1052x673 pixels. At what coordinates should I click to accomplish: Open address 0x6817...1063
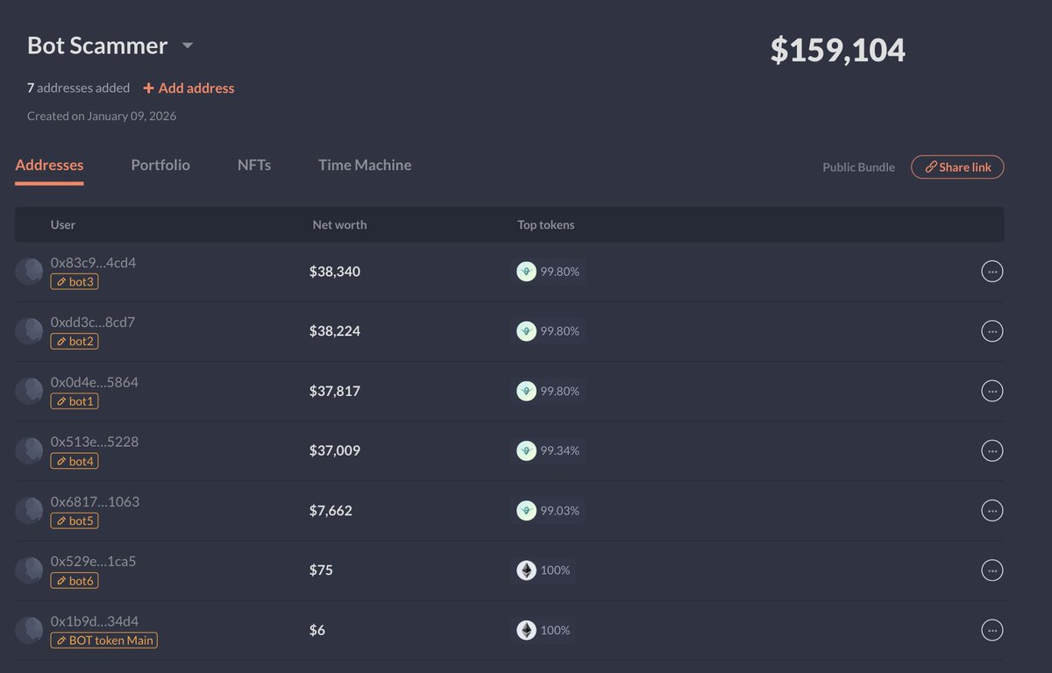click(95, 501)
